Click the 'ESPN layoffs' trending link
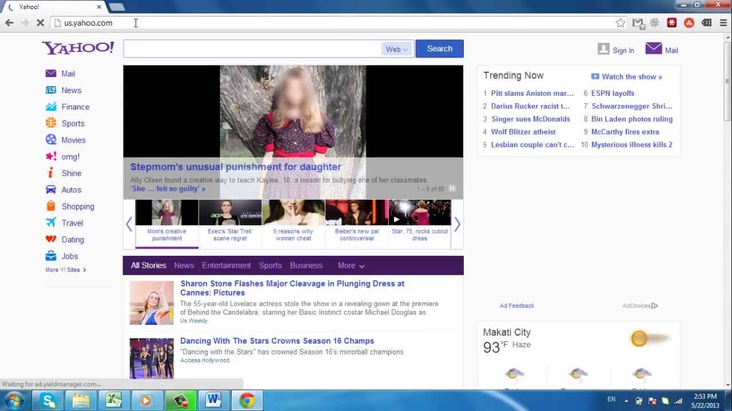 tap(613, 93)
